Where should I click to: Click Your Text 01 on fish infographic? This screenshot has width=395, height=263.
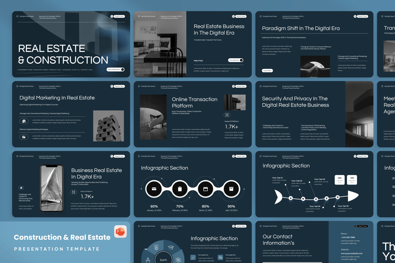click(278, 178)
